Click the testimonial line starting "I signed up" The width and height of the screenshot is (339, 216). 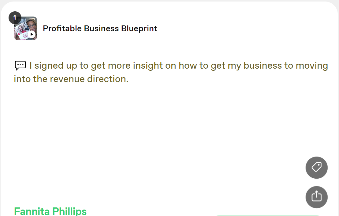pos(178,66)
